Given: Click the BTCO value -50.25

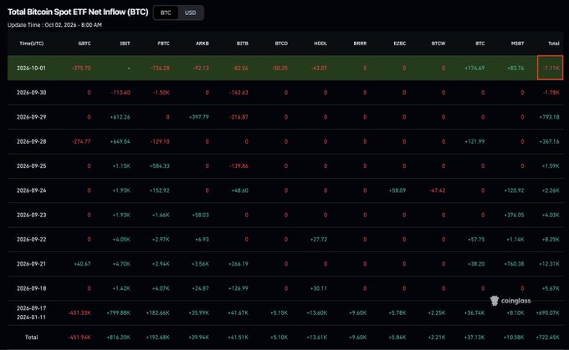Looking at the screenshot, I should pyautogui.click(x=279, y=68).
